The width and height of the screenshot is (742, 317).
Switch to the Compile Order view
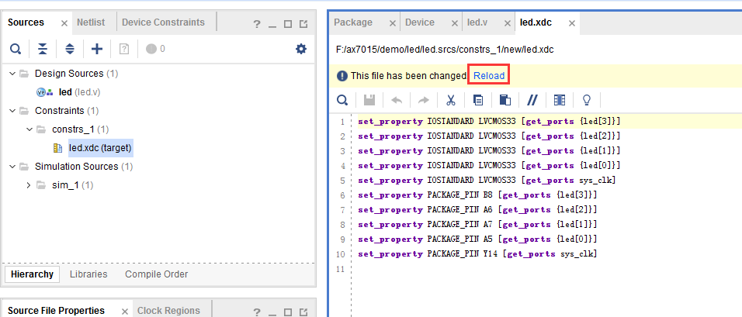(x=156, y=274)
